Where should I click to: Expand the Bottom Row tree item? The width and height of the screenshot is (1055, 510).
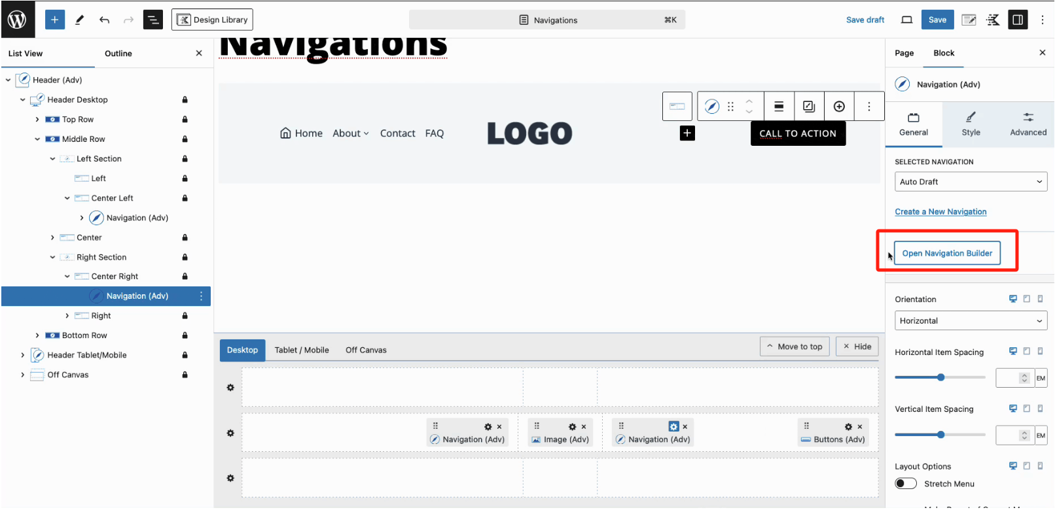37,335
